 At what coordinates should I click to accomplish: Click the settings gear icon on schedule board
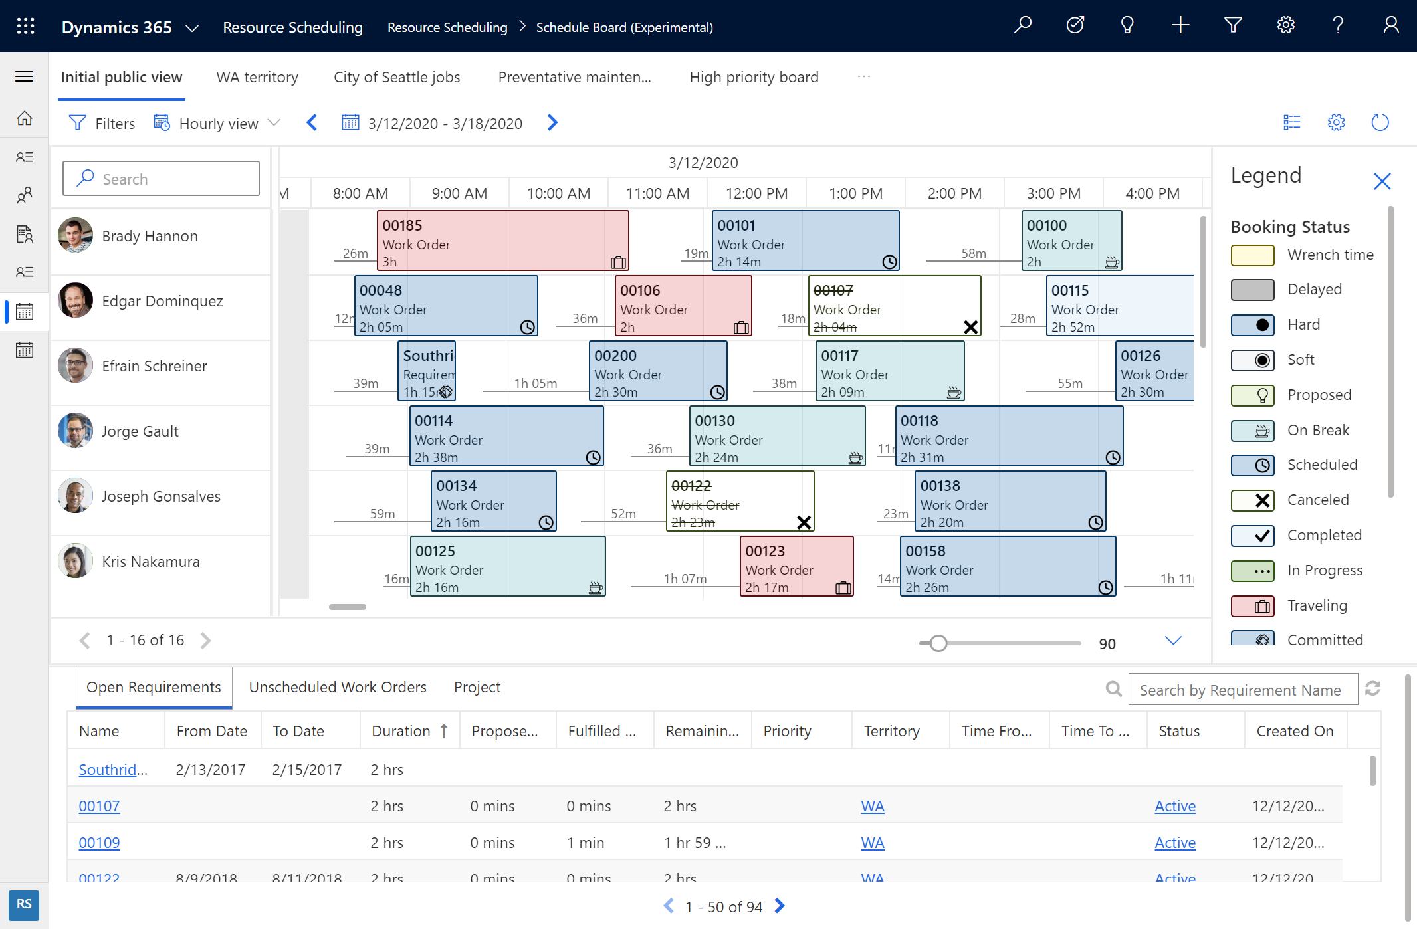click(1336, 122)
